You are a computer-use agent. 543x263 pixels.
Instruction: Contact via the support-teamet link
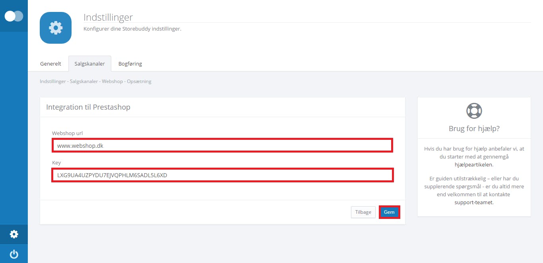[x=473, y=202]
